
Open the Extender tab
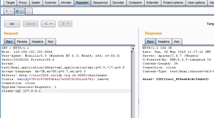(153, 3)
